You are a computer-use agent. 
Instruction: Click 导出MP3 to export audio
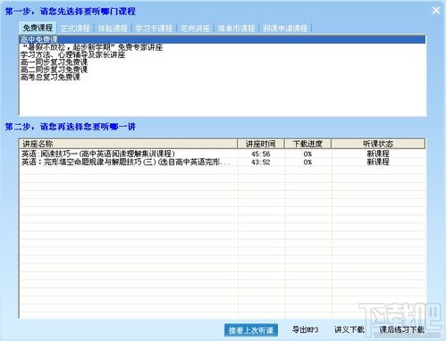[x=305, y=329]
